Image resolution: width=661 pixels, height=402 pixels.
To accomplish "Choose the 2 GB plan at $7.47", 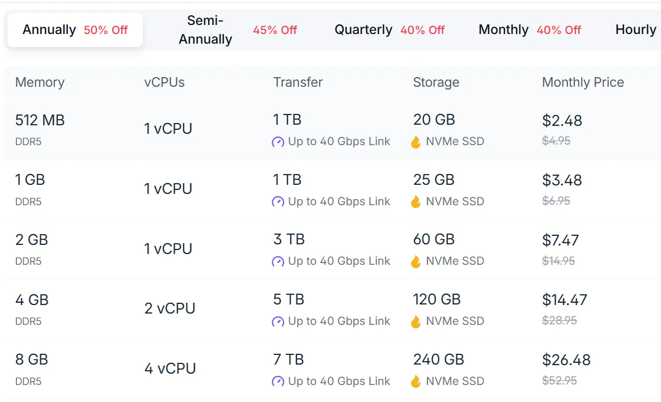I will click(561, 240).
